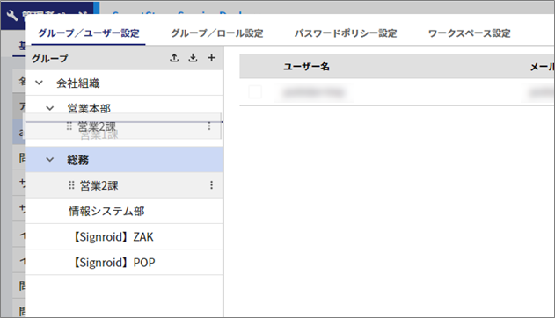Image resolution: width=555 pixels, height=318 pixels.
Task: Select the 営業本部 group
Action: tap(89, 108)
